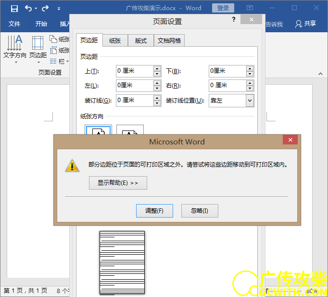Viewport: 328px width, 297px height.
Task: Click the Redo arrow icon
Action: (45, 8)
